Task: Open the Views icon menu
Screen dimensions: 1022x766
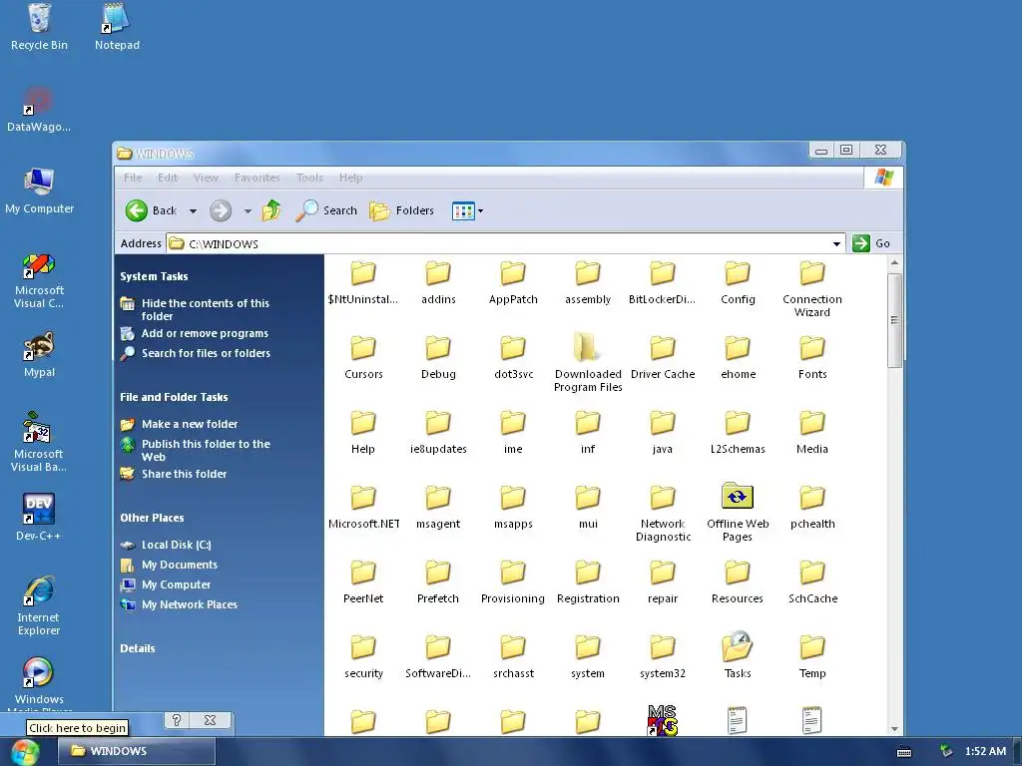Action: (467, 210)
